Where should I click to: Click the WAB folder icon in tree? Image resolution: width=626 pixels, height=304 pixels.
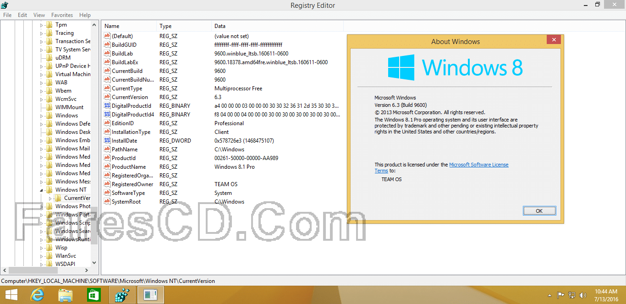(49, 83)
